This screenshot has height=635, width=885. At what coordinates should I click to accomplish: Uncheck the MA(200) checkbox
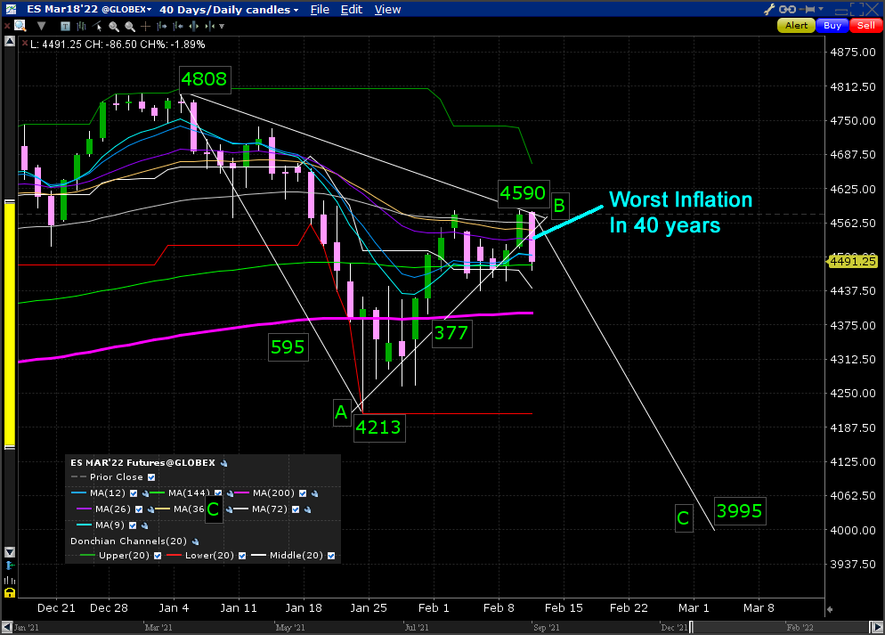303,493
